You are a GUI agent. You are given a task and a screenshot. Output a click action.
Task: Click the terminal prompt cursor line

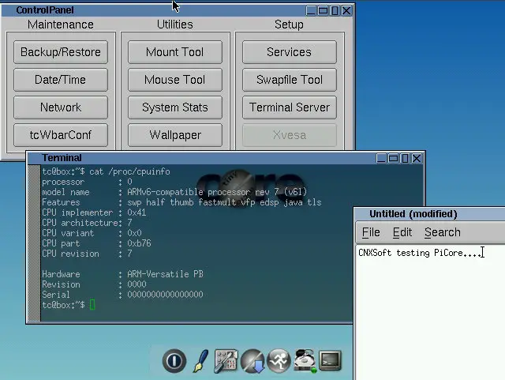pos(69,305)
